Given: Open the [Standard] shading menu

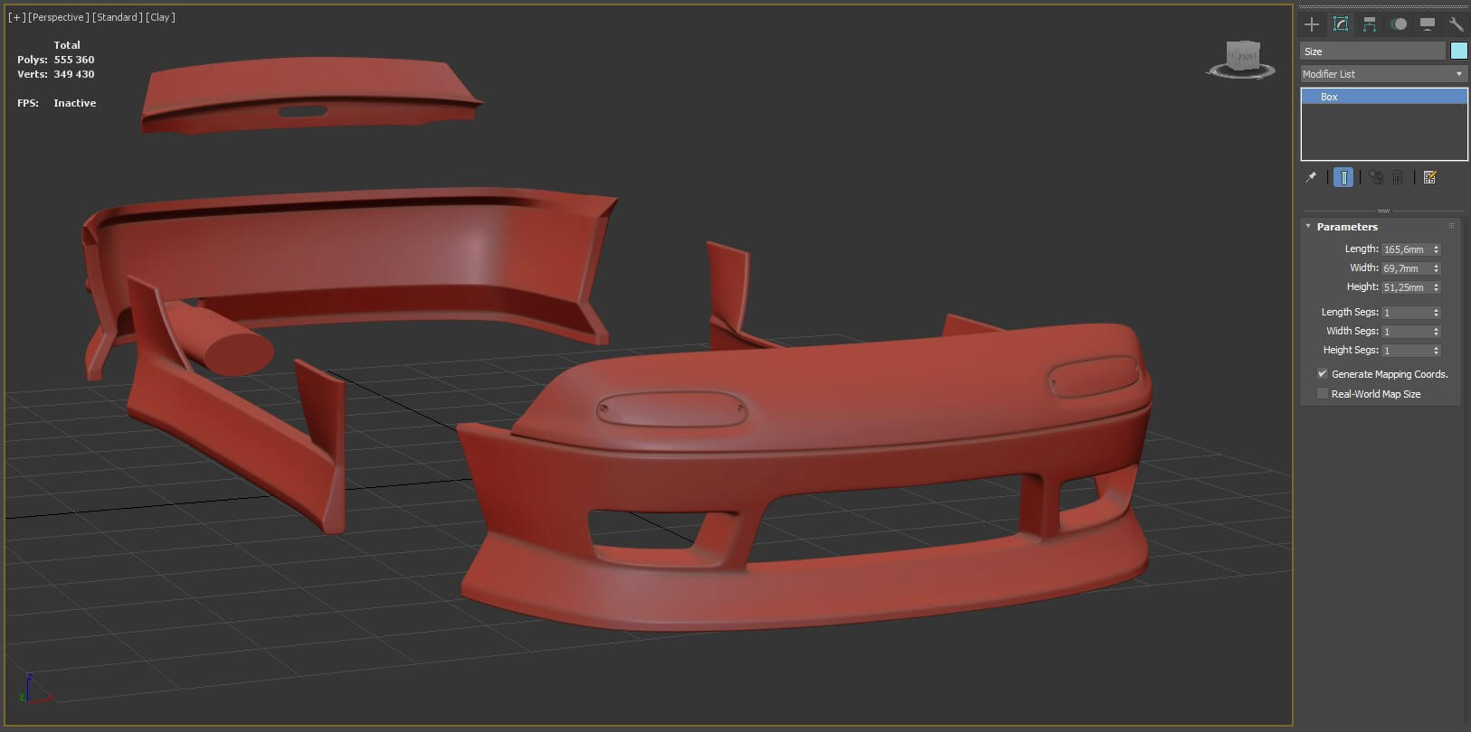Looking at the screenshot, I should [118, 17].
